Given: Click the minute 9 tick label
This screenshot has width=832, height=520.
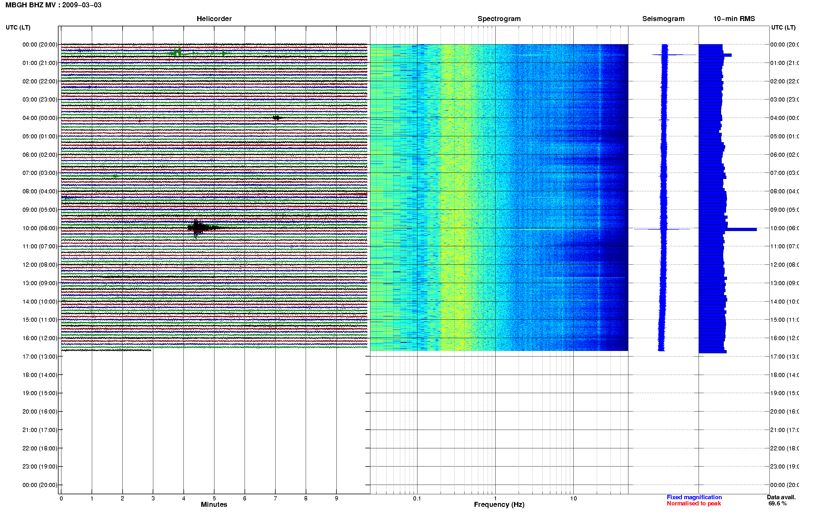Looking at the screenshot, I should coord(336,498).
